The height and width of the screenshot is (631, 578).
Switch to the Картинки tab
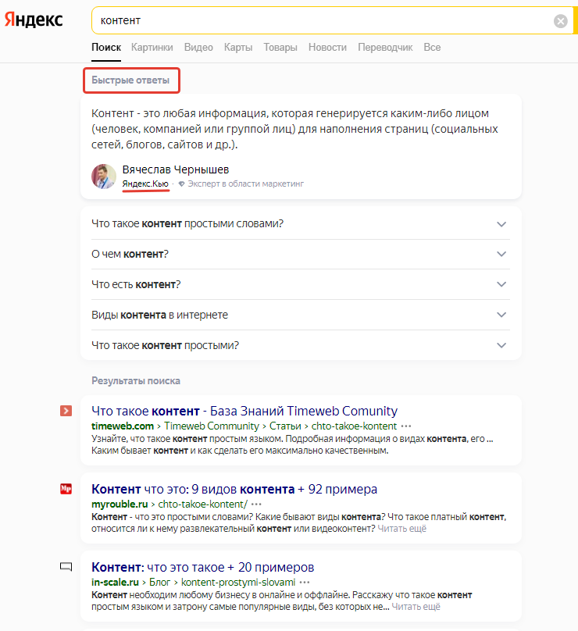(x=152, y=48)
